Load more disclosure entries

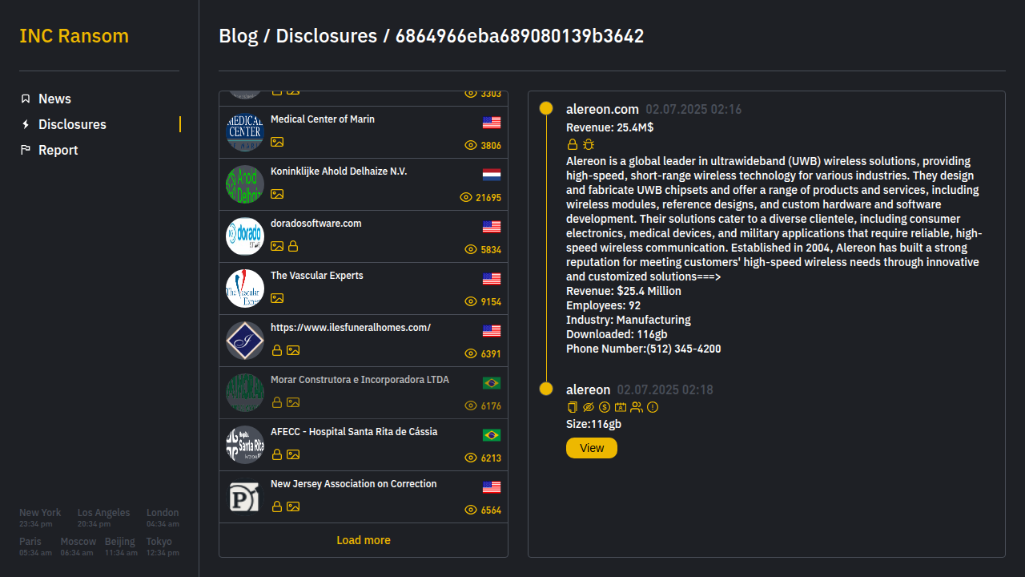(364, 540)
